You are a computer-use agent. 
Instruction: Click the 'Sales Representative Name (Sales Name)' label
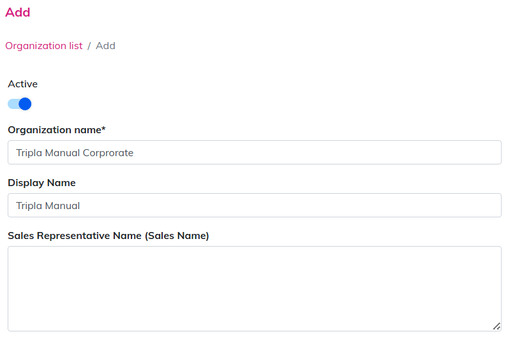click(108, 236)
